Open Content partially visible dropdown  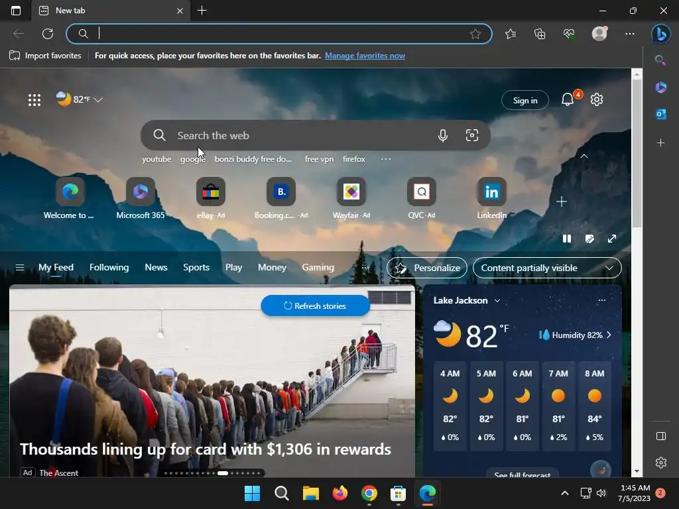coord(547,268)
